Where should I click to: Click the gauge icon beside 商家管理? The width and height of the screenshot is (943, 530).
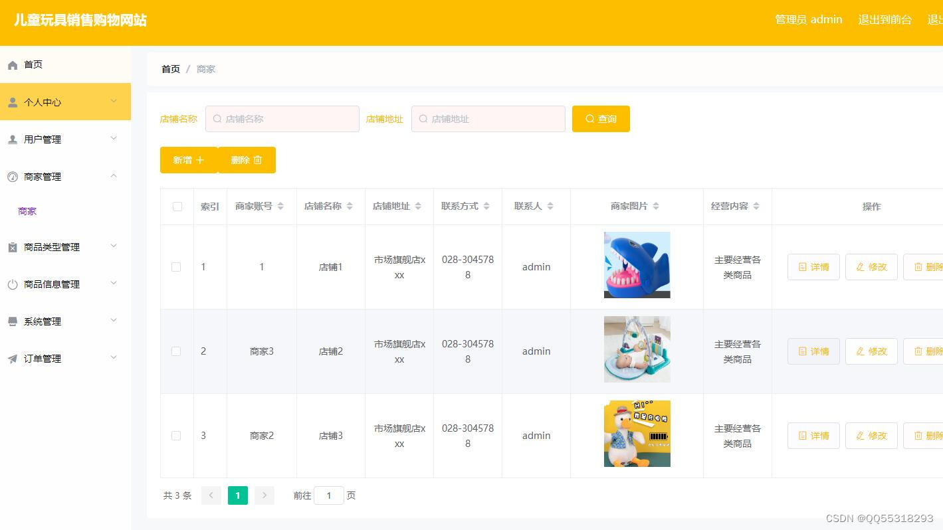[x=13, y=177]
